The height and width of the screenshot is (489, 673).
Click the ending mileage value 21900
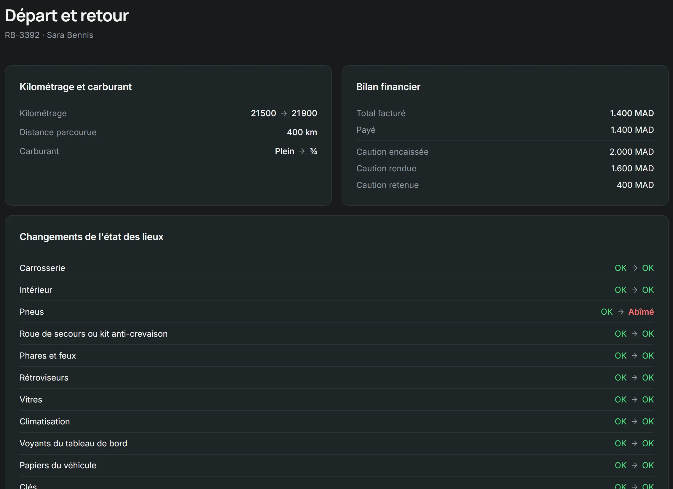click(x=304, y=113)
